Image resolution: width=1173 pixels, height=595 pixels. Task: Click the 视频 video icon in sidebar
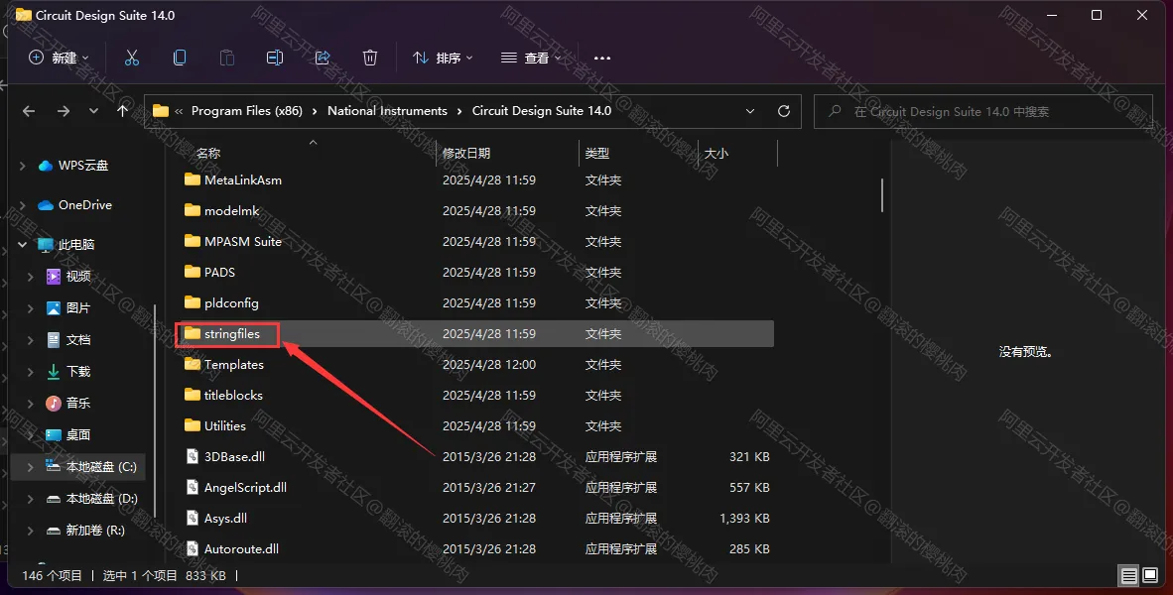54,276
